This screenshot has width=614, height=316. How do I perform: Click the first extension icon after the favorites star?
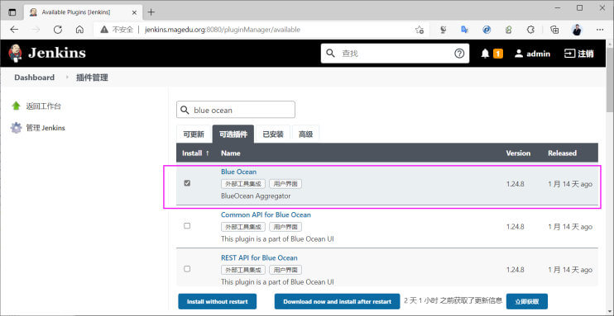444,30
